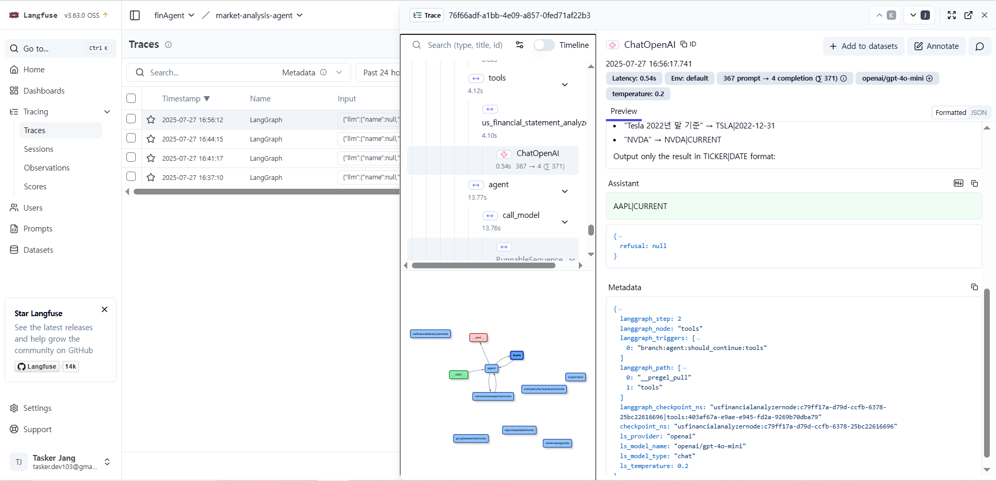Image resolution: width=996 pixels, height=481 pixels.
Task: Select the 16:44:15 trace checkbox
Action: click(x=131, y=138)
